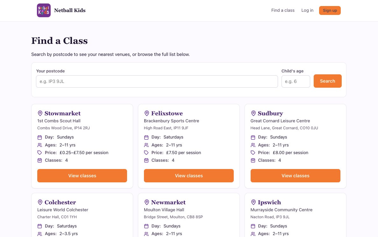Click the address Head Lane, Great Cornard, CO10 0JU
The width and height of the screenshot is (378, 237).
[284, 128]
